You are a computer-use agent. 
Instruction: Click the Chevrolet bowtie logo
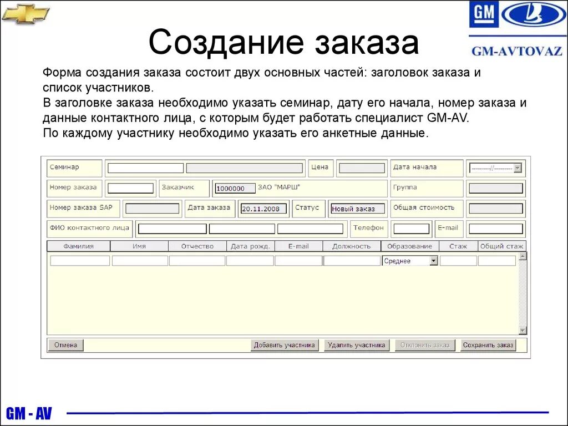(x=26, y=13)
